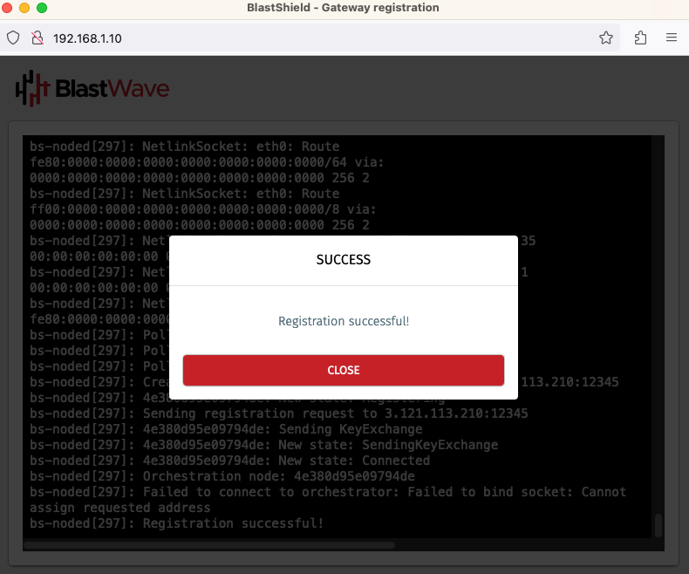Viewport: 689px width, 574px height.
Task: Click the log's vertical scrollbar thumb
Action: click(658, 524)
